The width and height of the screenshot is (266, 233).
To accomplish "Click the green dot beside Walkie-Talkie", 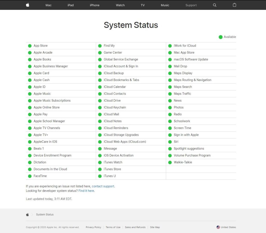I will [170, 162].
